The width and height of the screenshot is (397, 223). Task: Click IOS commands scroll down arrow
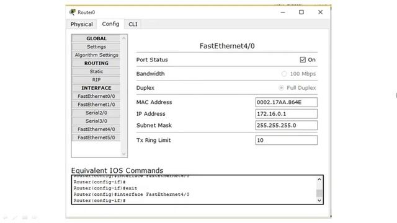(x=319, y=201)
